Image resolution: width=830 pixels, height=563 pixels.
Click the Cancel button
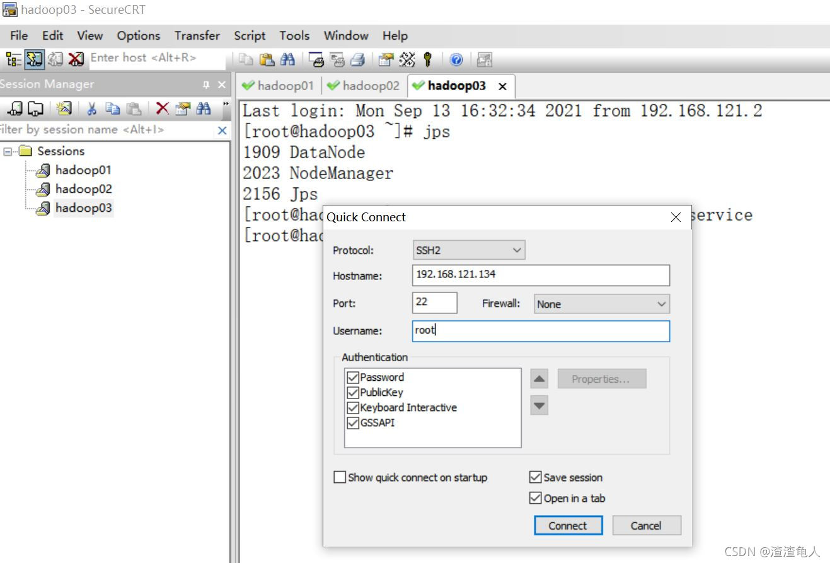[647, 526]
